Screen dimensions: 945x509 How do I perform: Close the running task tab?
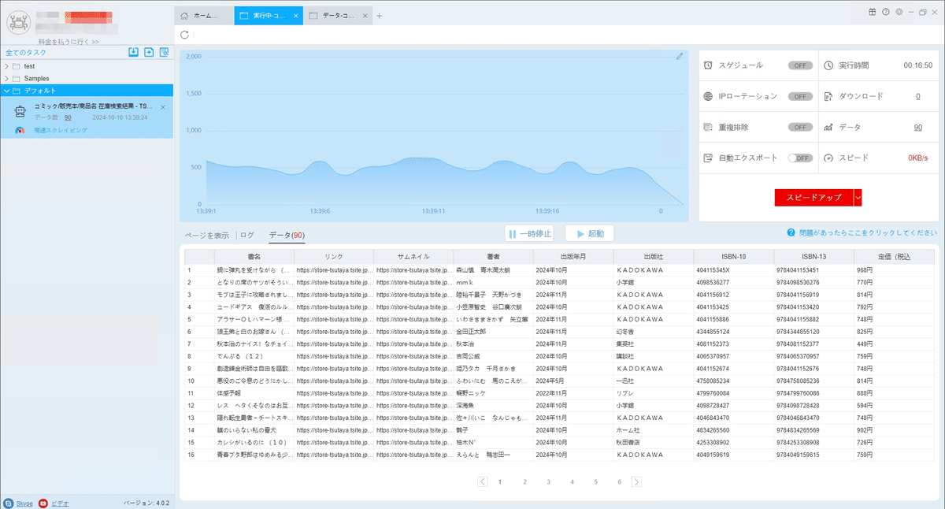pyautogui.click(x=295, y=16)
